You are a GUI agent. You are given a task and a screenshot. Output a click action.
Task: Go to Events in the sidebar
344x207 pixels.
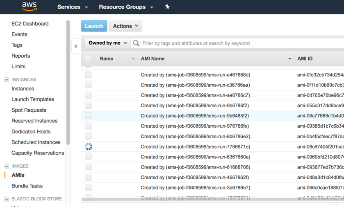click(x=19, y=34)
